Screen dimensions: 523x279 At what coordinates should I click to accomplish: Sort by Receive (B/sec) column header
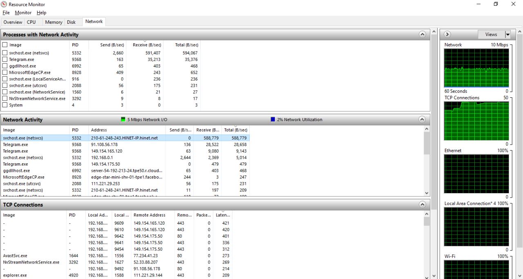tap(147, 45)
